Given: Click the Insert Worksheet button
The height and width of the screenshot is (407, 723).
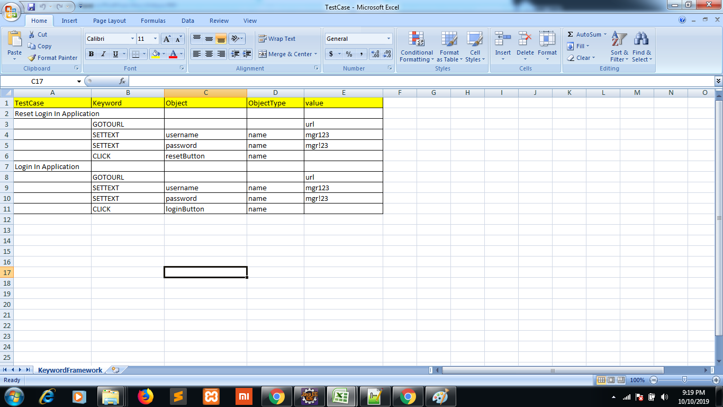Looking at the screenshot, I should [116, 370].
